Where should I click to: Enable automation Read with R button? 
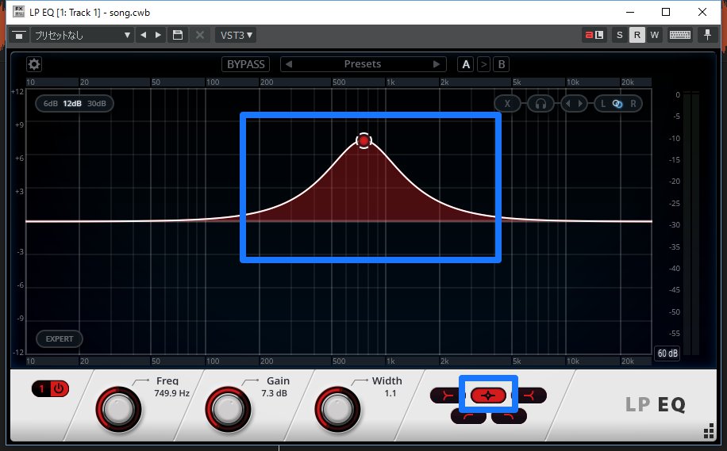point(637,35)
